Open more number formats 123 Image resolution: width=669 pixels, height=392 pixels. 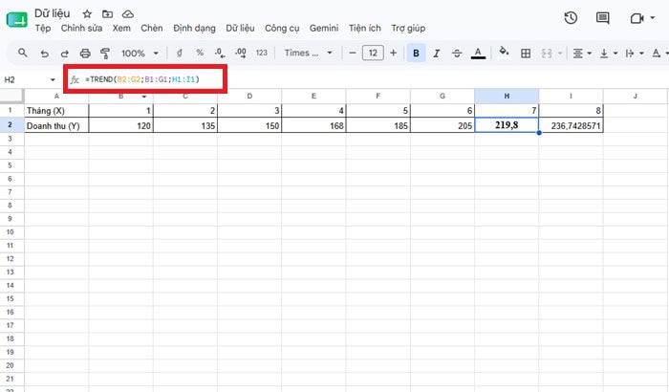tap(262, 53)
